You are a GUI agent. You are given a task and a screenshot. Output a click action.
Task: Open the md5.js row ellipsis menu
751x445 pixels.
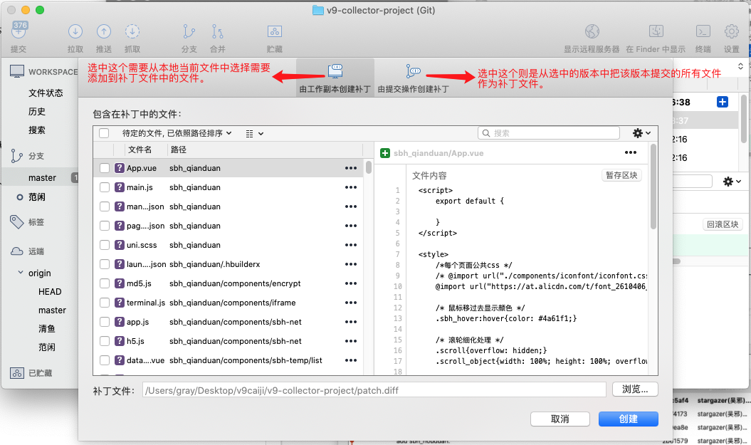[x=351, y=283]
